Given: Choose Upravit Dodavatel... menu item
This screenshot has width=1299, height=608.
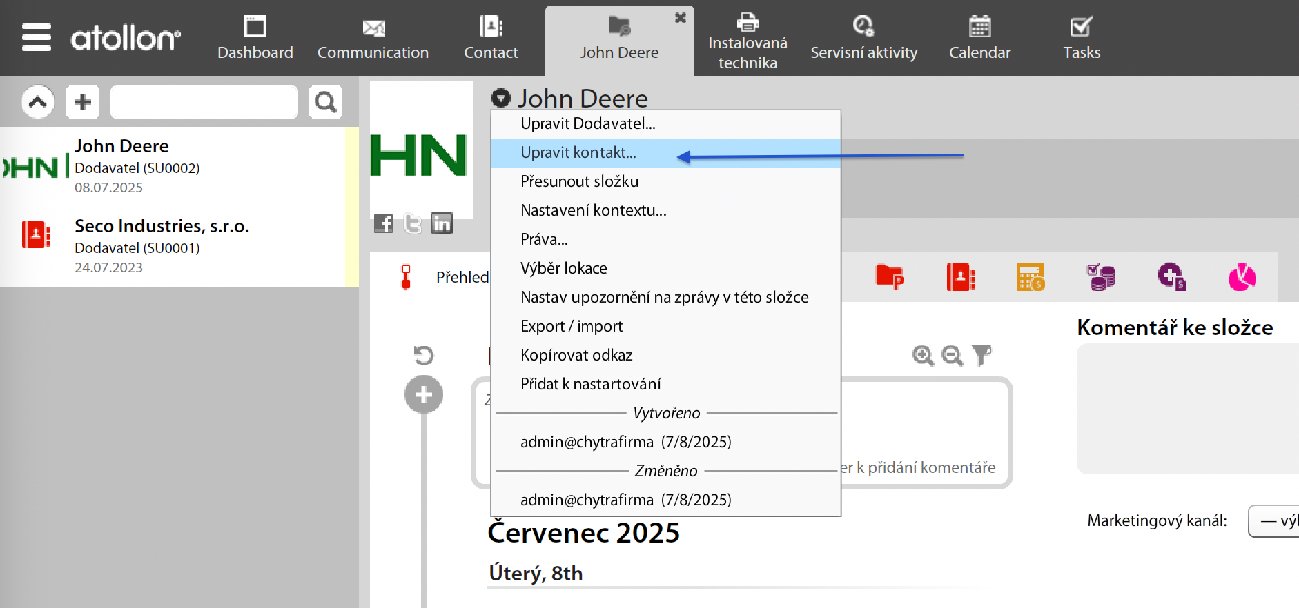Looking at the screenshot, I should 665,124.
